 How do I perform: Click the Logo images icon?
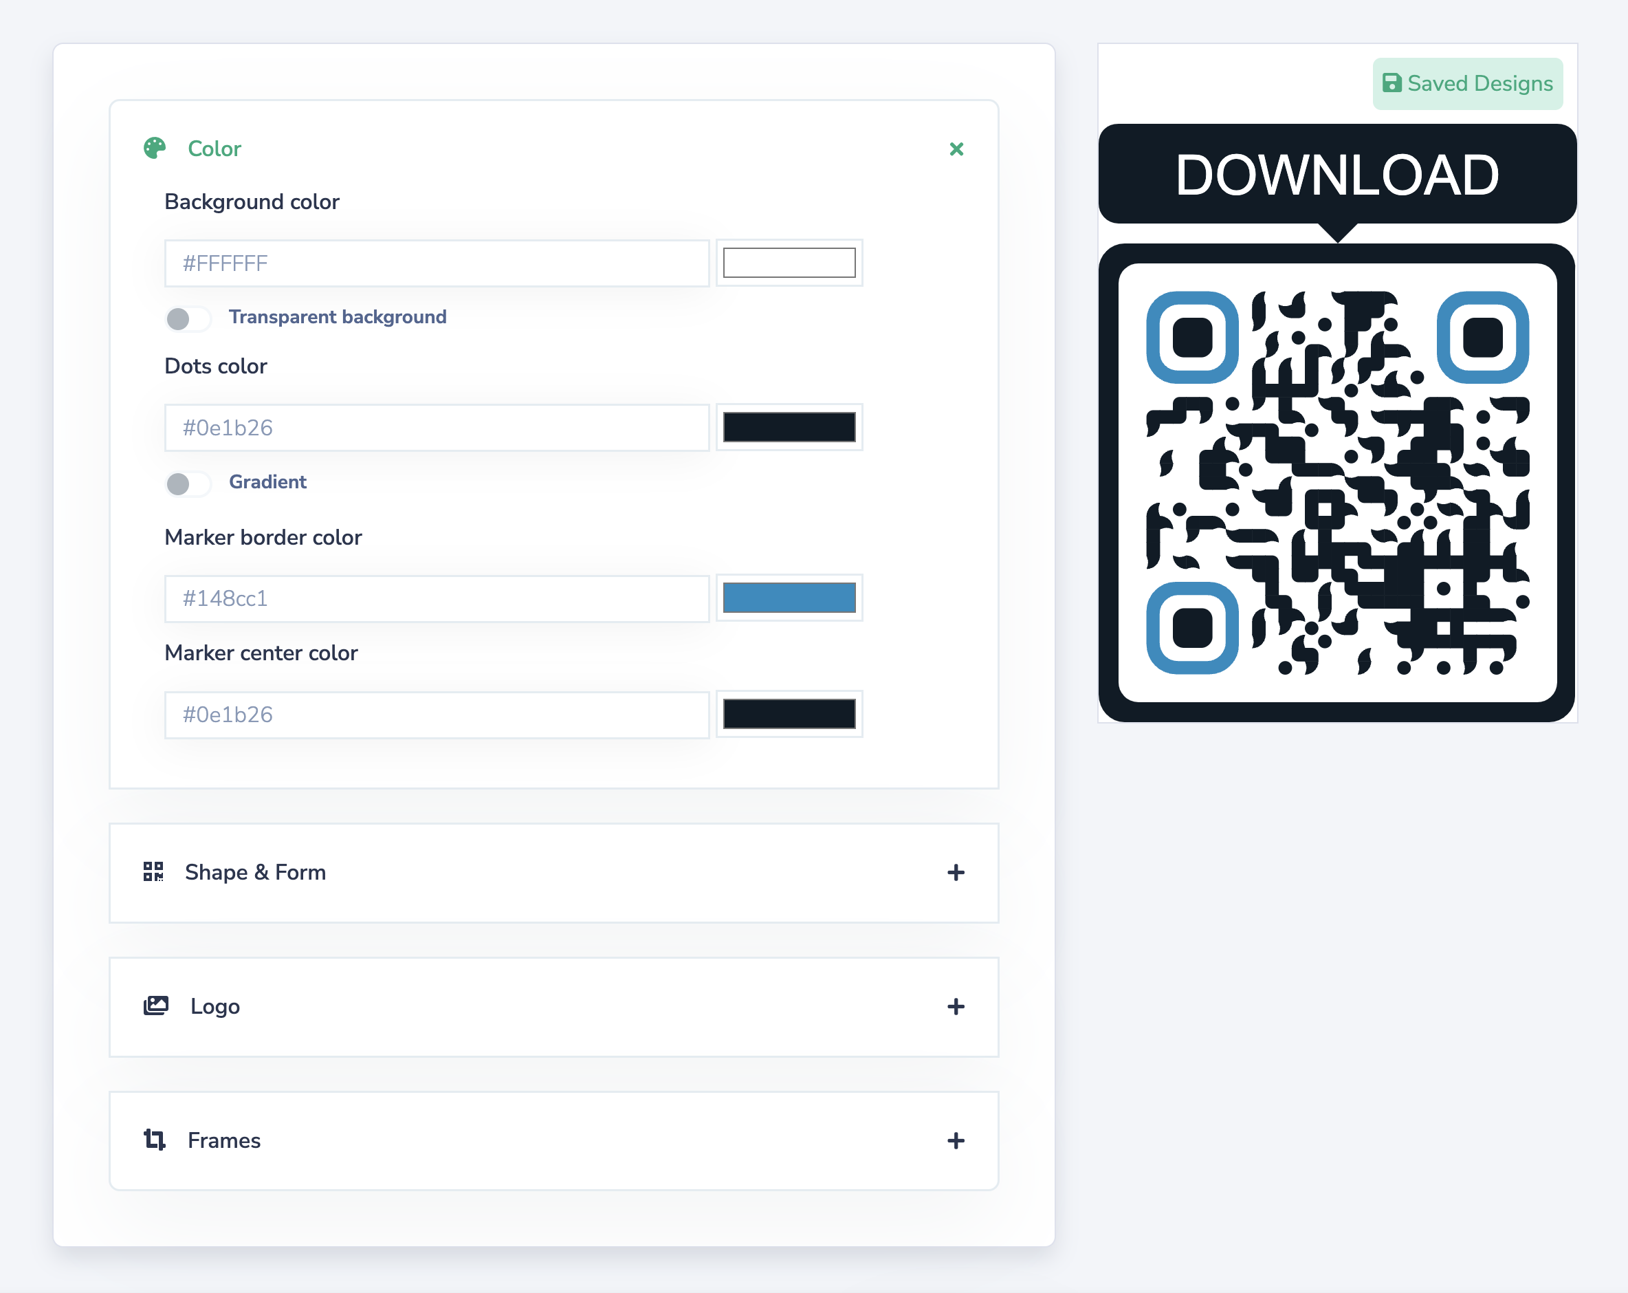coord(155,1006)
